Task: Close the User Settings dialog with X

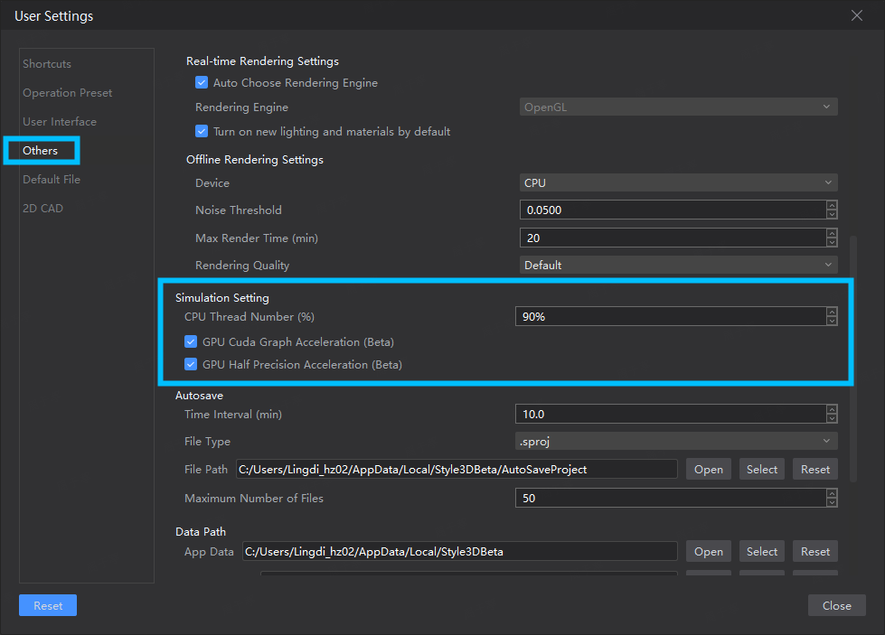Action: click(857, 15)
